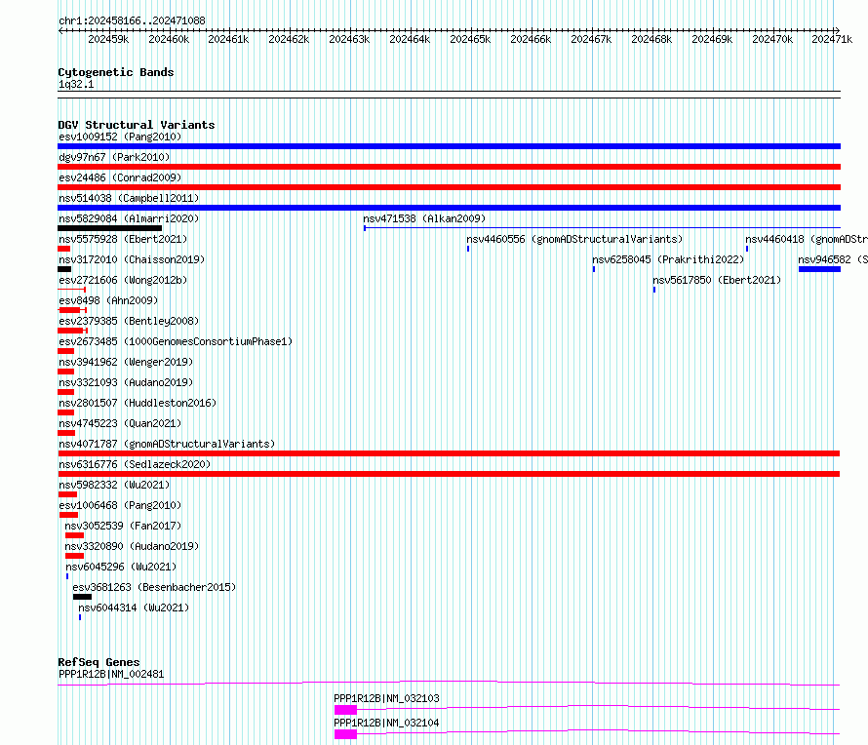Select nsv5617850 (Ebert2021) label

point(717,280)
